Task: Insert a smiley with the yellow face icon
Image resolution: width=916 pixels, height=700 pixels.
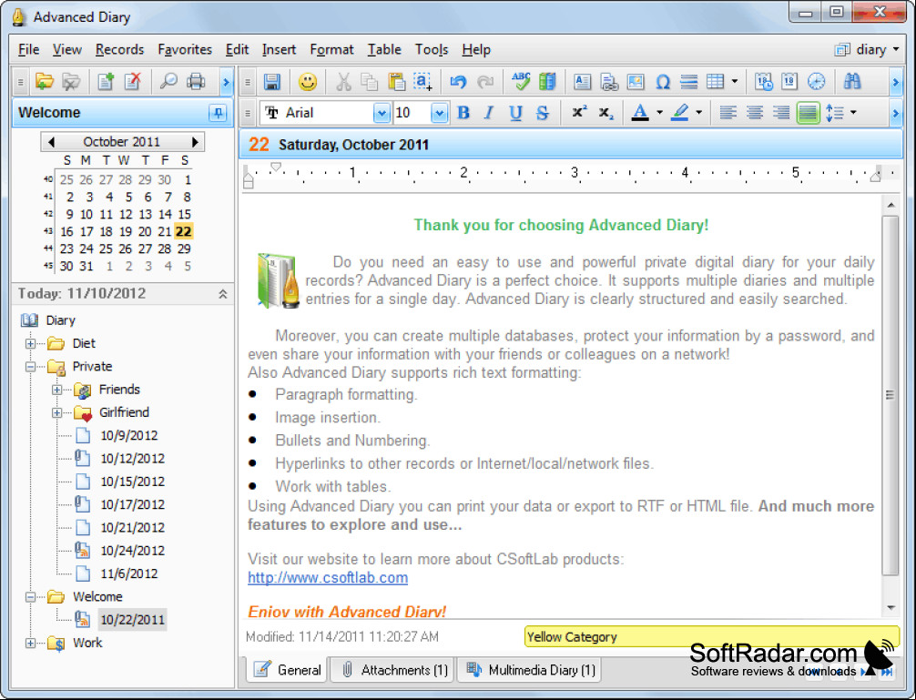Action: coord(307,82)
